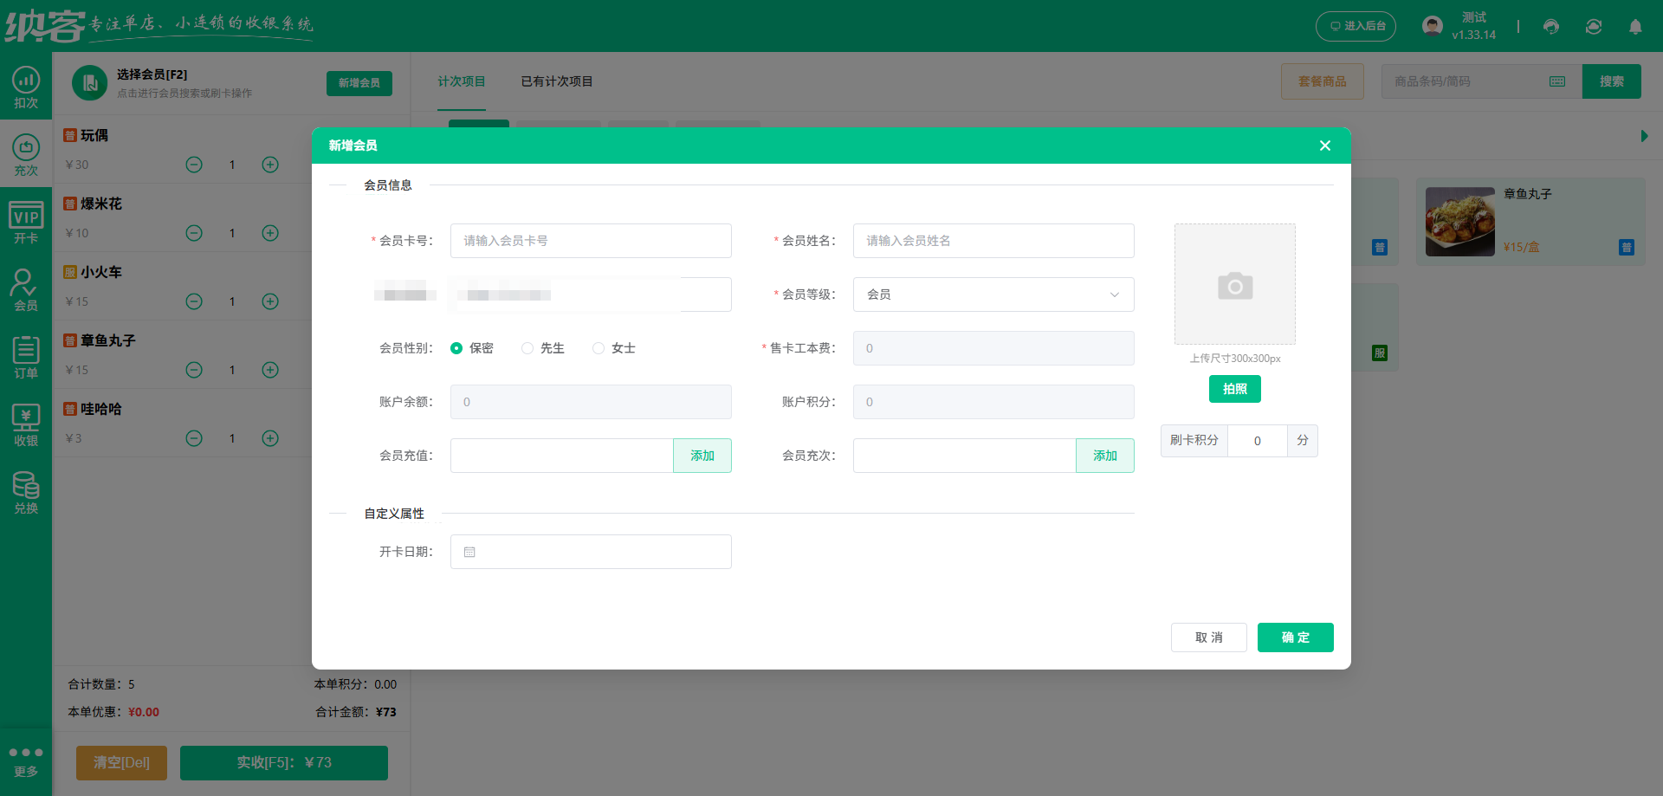Click the 会员卡号 input field
The image size is (1663, 796).
click(x=590, y=241)
